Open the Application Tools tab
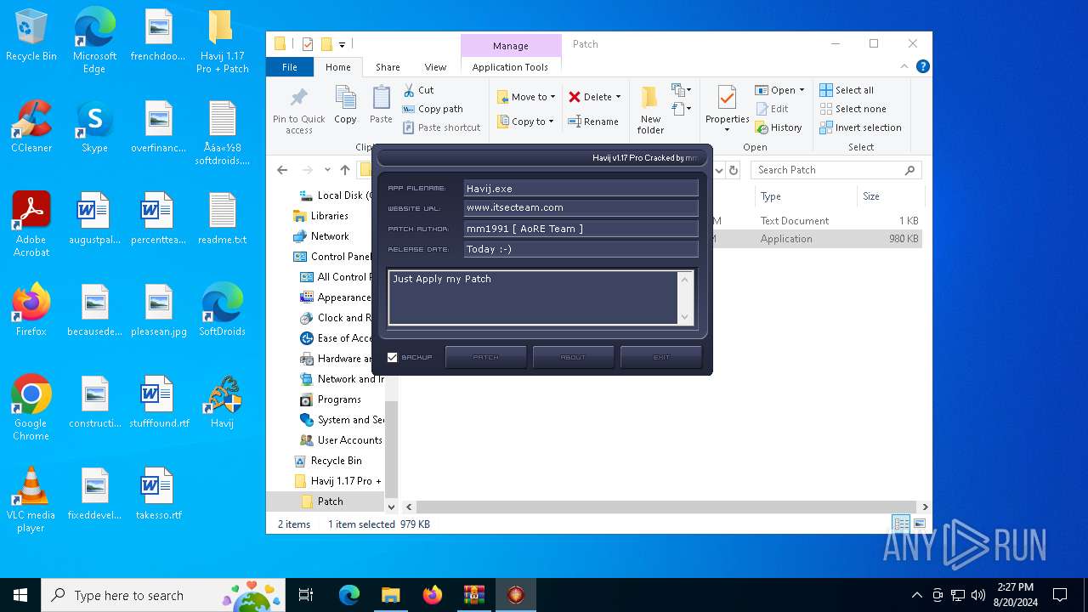Image resolution: width=1088 pixels, height=612 pixels. pos(510,67)
